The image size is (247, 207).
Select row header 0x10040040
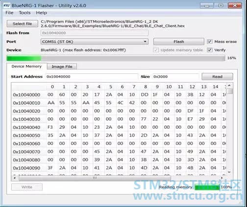28,127
